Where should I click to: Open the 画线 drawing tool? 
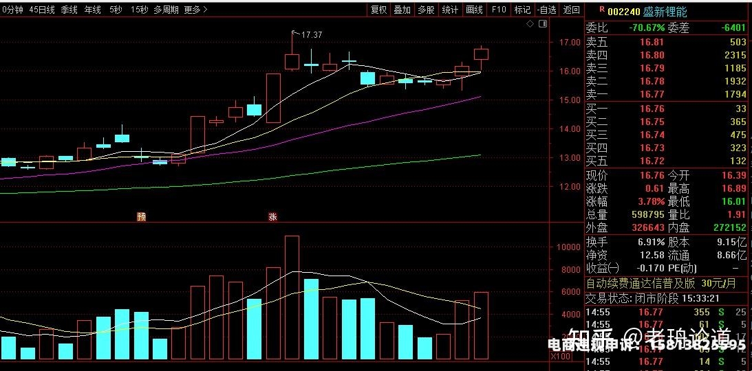click(x=474, y=10)
